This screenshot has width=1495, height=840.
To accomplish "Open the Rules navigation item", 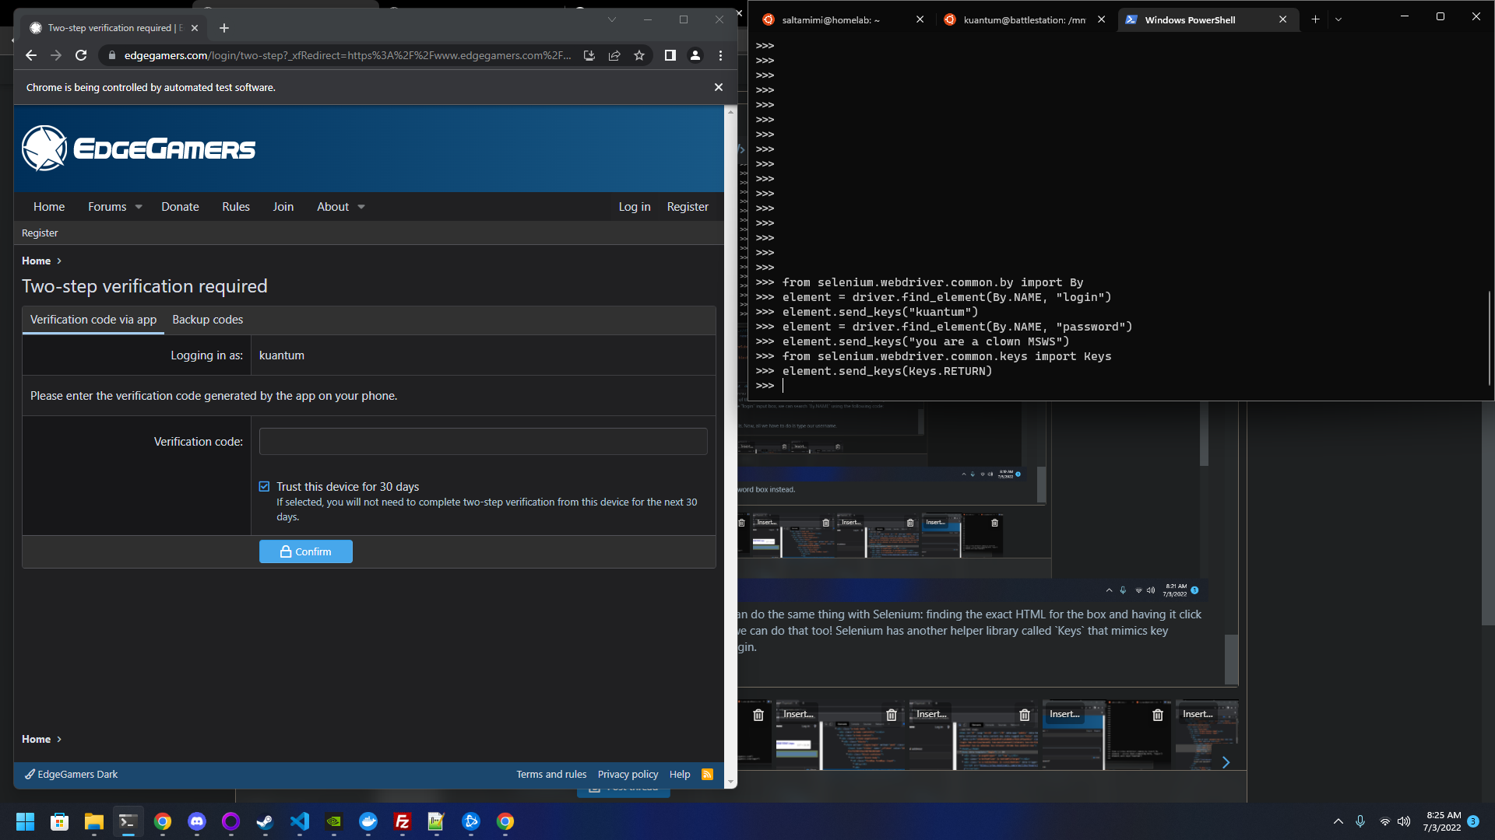I will tap(236, 207).
